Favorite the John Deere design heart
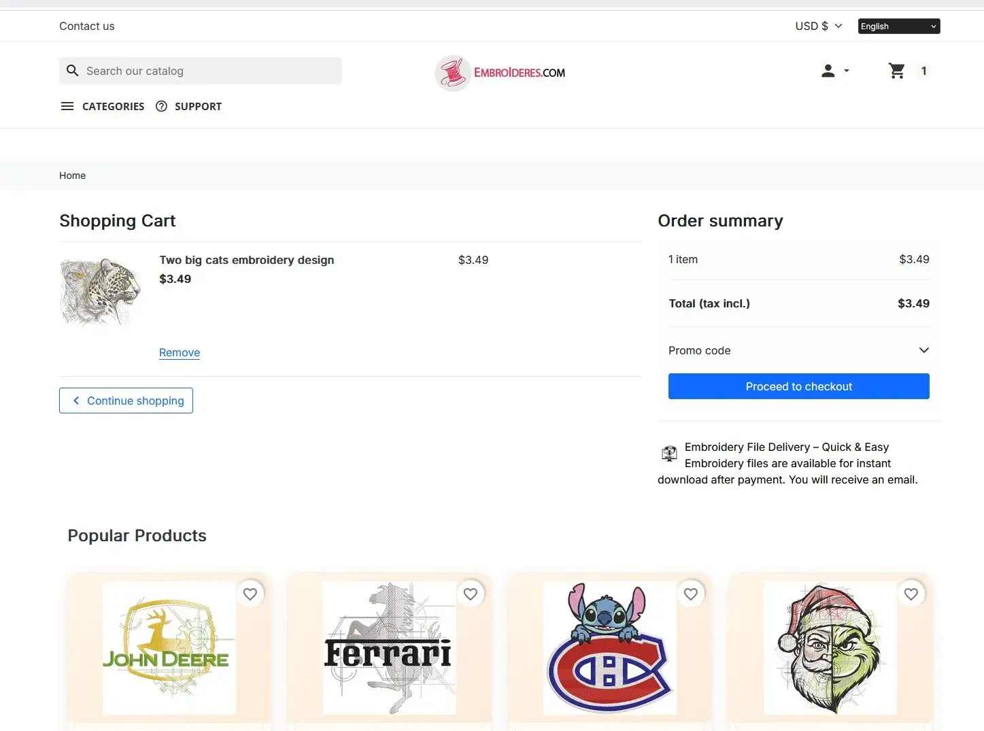984x731 pixels. coord(250,594)
